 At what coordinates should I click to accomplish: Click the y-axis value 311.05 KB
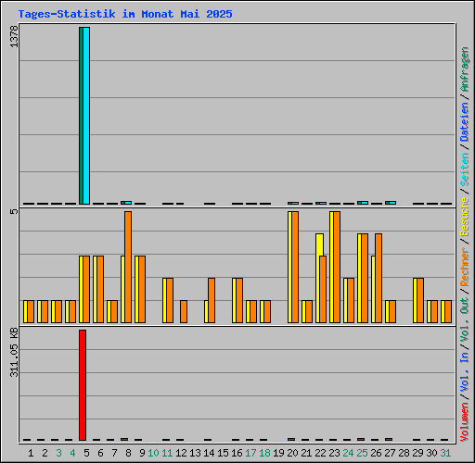coord(14,352)
